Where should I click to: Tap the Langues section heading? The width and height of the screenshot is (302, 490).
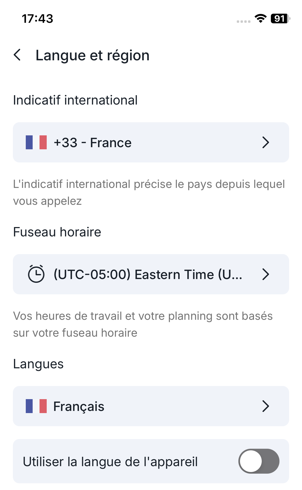[x=38, y=364]
